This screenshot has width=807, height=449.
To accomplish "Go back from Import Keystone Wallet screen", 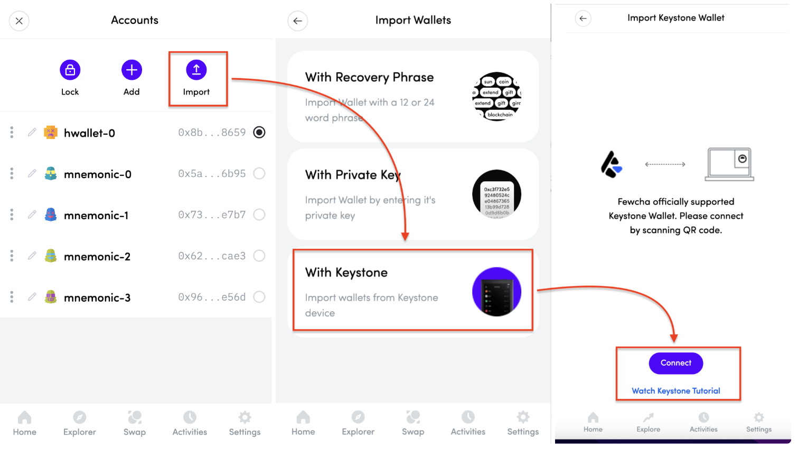I will (x=583, y=18).
